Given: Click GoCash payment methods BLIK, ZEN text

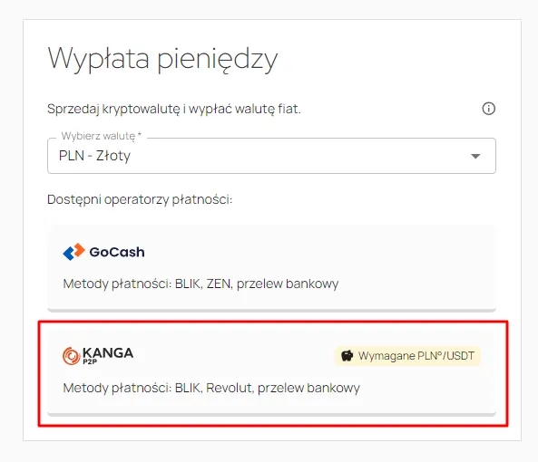Looking at the screenshot, I should 201,284.
